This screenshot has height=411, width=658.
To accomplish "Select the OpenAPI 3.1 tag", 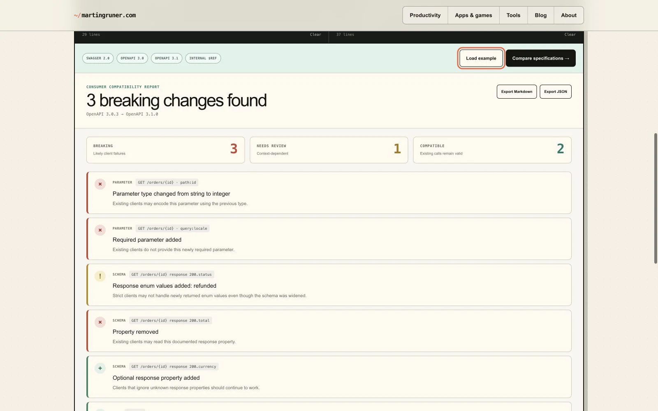I will pyautogui.click(x=167, y=58).
